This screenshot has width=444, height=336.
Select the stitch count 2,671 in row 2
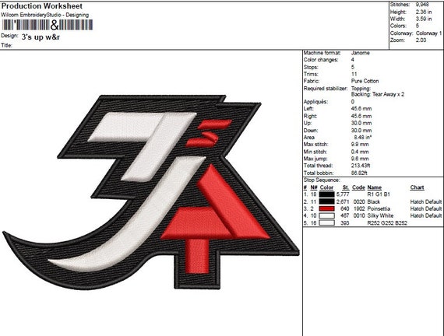pos(343,201)
